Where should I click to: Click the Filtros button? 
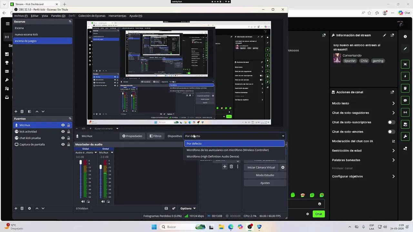pyautogui.click(x=155, y=136)
